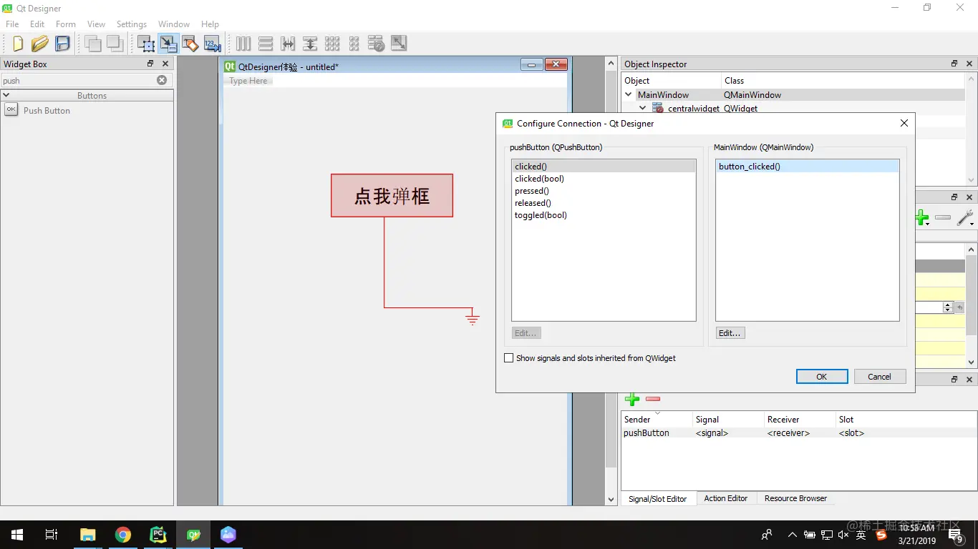Open the View menu
This screenshot has width=978, height=549.
96,24
